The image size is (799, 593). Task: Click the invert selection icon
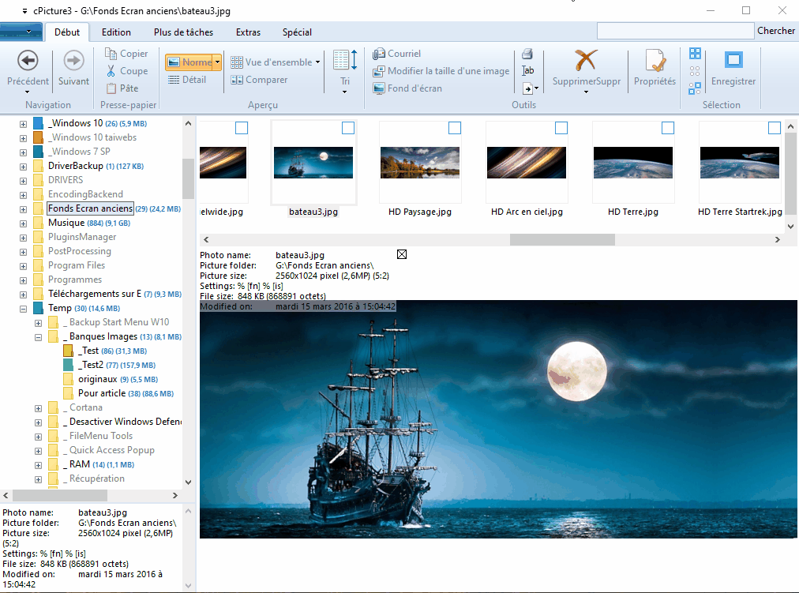pyautogui.click(x=695, y=88)
